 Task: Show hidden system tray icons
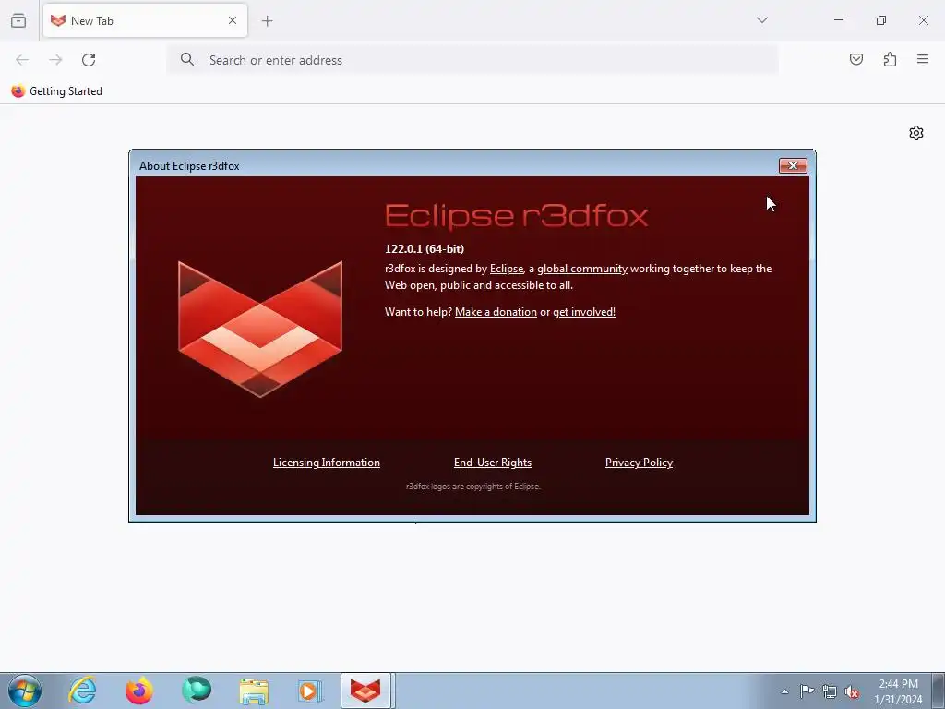tap(784, 691)
